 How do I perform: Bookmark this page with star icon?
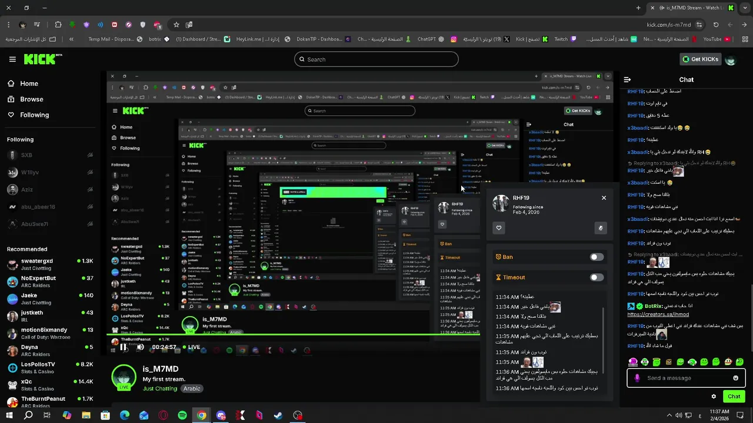[x=176, y=25]
